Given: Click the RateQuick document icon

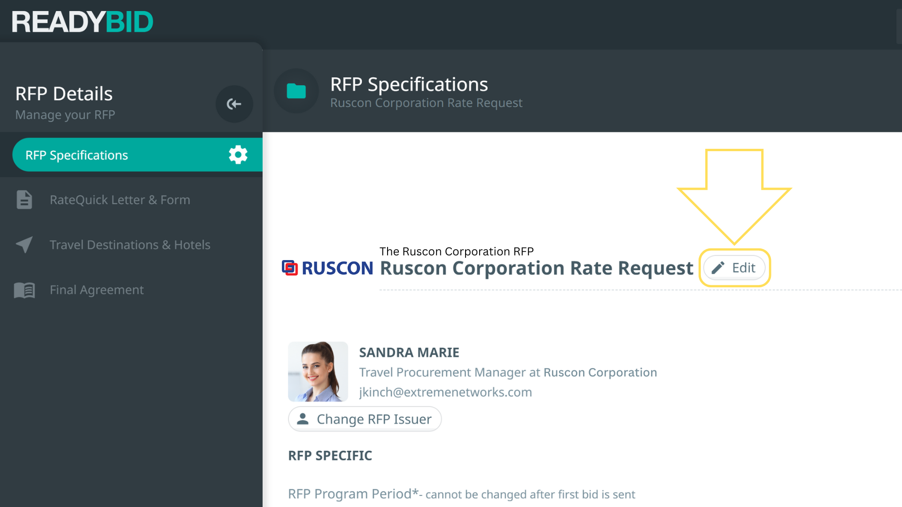Looking at the screenshot, I should (x=24, y=200).
